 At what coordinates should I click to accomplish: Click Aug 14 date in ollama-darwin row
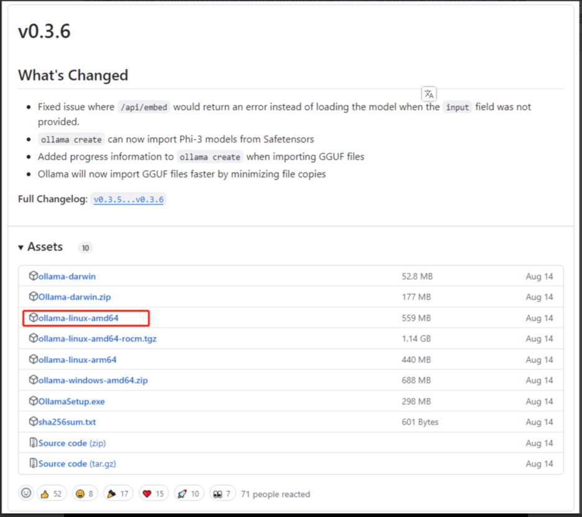(x=539, y=276)
